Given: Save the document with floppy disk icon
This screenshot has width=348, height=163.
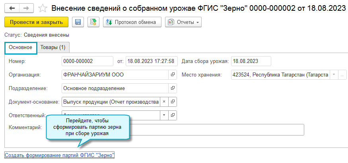Looking at the screenshot, I should point(78,22).
